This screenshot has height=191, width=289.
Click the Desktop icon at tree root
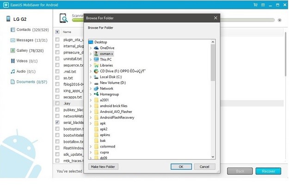click(91, 42)
